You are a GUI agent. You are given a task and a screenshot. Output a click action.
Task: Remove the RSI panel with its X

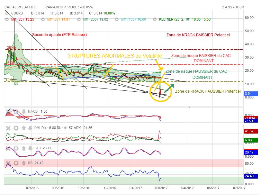8,163
